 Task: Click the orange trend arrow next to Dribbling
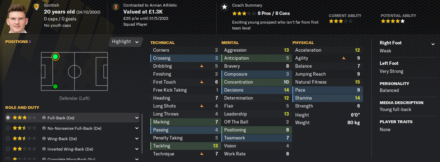pyautogui.click(x=202, y=66)
